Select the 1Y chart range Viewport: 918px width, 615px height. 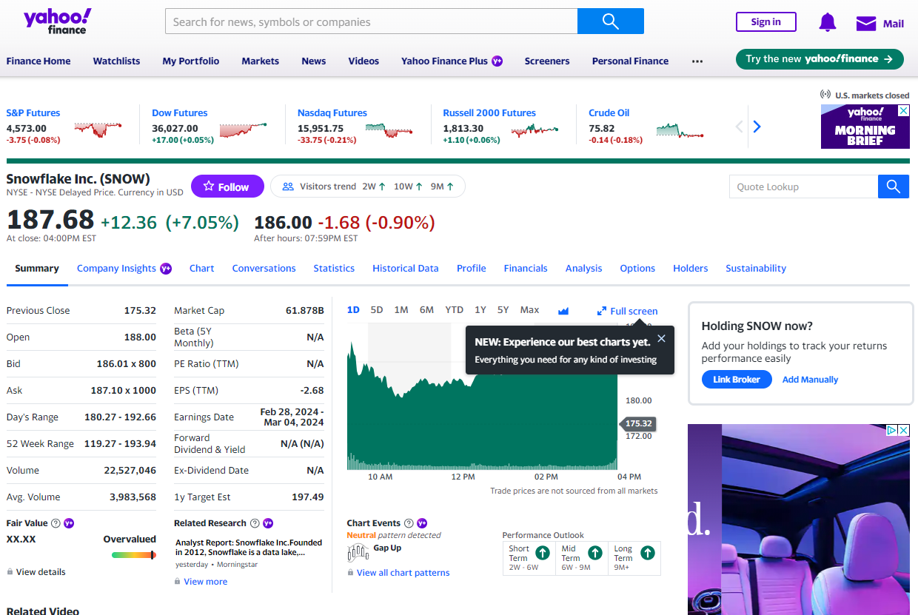coord(480,310)
